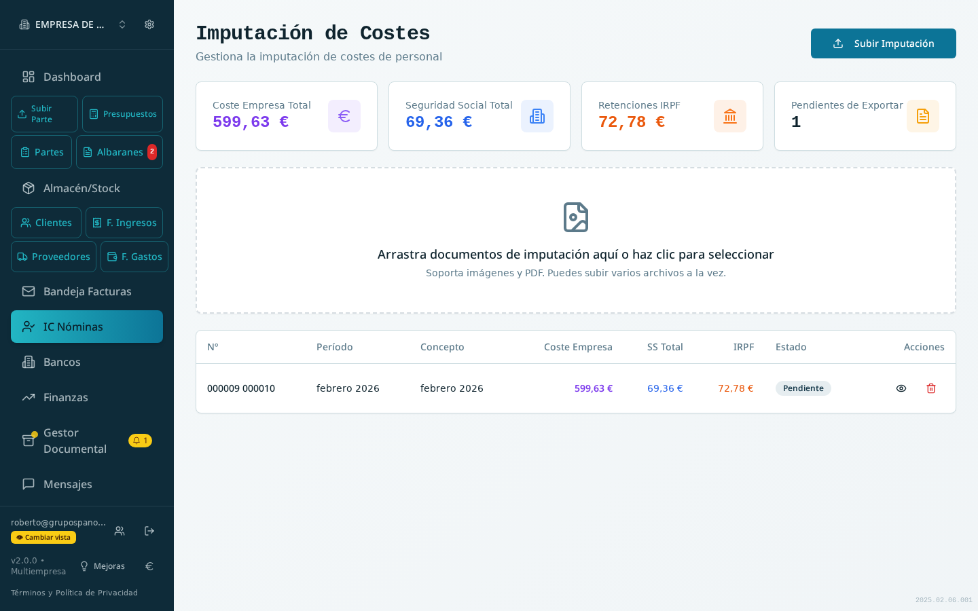Screen dimensions: 978x611
Task: Open Bandeja Facturas inbox
Action: [87, 291]
